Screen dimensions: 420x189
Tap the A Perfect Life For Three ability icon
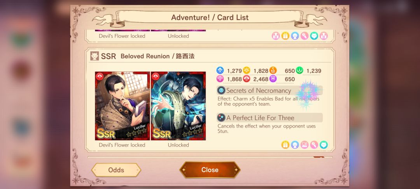(x=221, y=117)
